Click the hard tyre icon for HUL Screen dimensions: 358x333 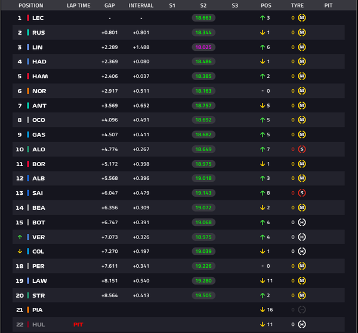[x=301, y=324]
